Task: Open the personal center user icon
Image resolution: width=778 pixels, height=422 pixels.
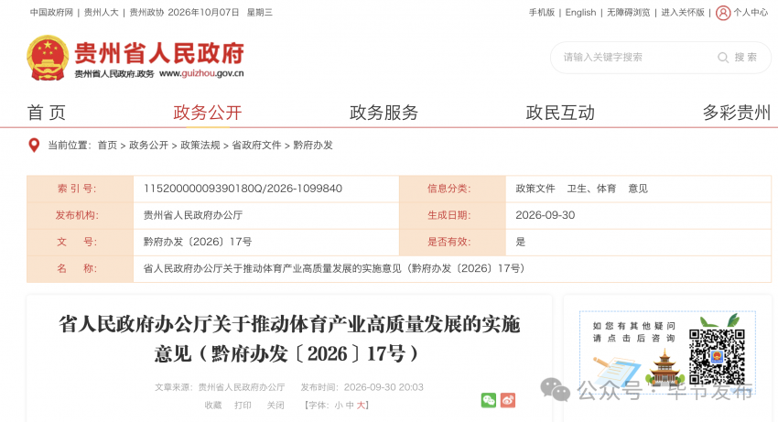Action: (723, 13)
